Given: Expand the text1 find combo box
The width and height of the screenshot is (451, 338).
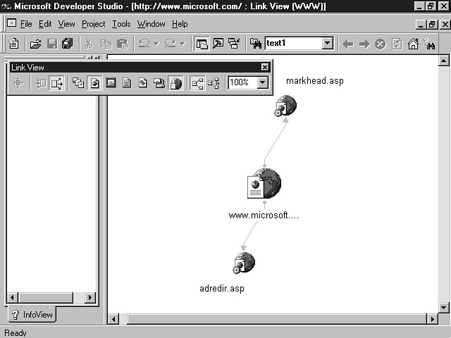Looking at the screenshot, I should pyautogui.click(x=327, y=44).
